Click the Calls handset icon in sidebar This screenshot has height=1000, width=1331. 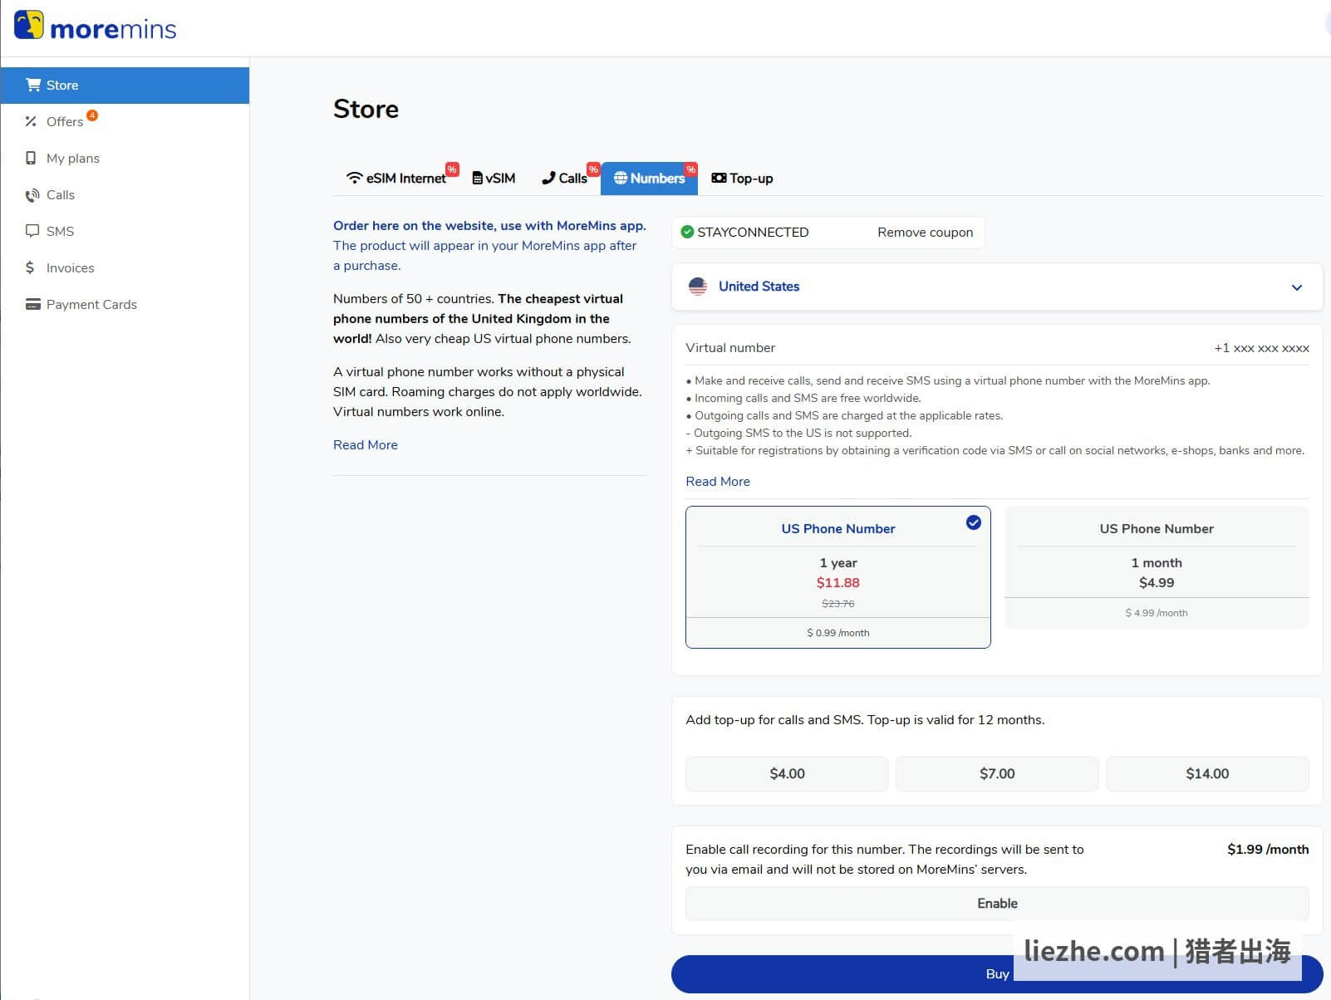[x=32, y=195]
